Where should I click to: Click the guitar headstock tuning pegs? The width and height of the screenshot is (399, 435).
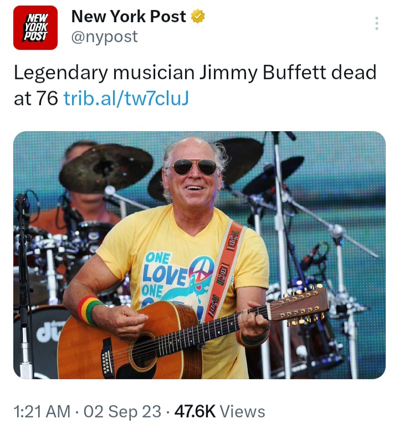pyautogui.click(x=301, y=305)
